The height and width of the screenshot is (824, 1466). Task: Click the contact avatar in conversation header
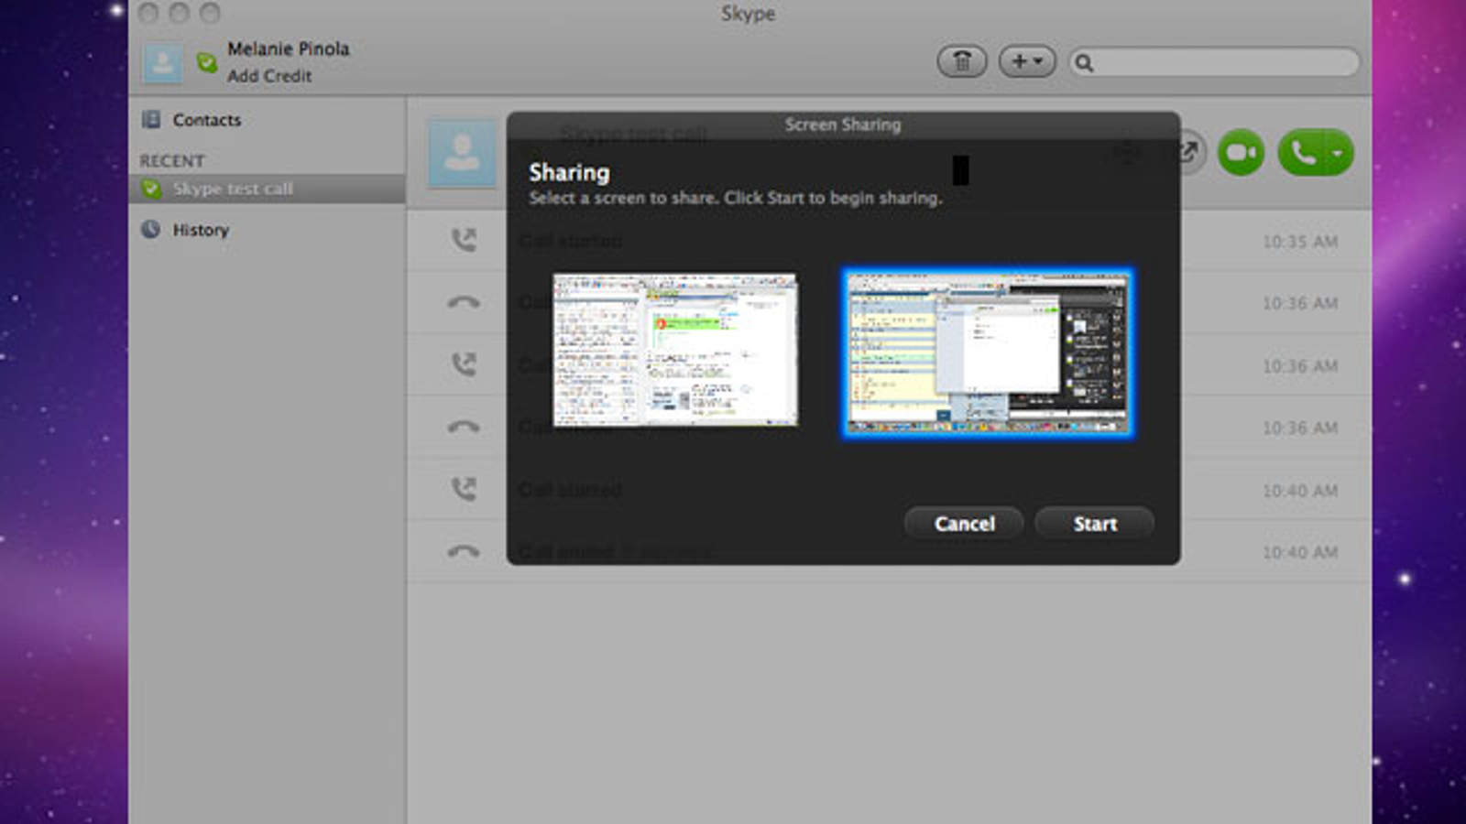pyautogui.click(x=462, y=153)
